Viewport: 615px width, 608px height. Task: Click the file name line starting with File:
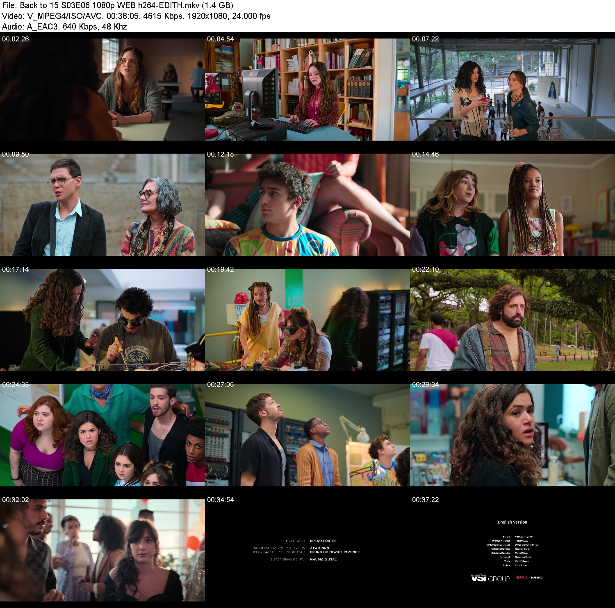[x=118, y=5]
